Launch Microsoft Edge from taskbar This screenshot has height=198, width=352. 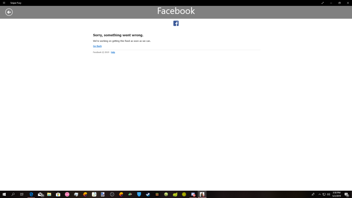click(31, 194)
